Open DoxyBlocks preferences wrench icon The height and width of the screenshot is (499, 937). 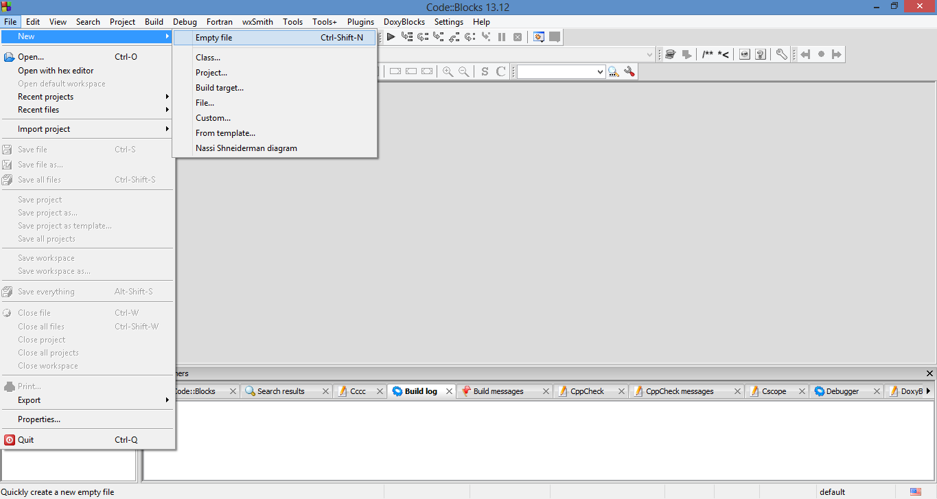pos(782,54)
